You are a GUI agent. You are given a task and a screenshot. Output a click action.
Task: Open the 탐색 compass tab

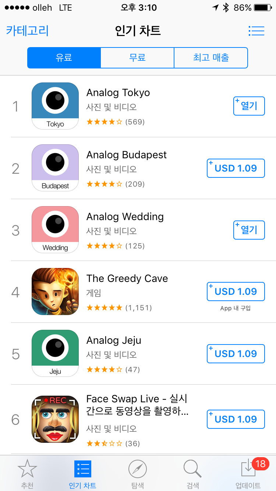(x=138, y=473)
